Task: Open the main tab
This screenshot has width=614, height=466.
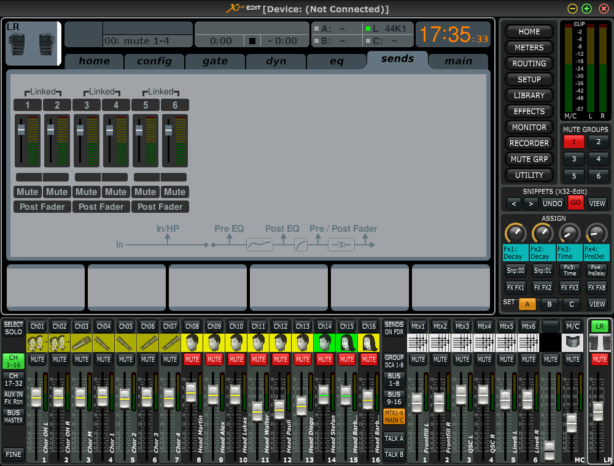Action: tap(458, 61)
